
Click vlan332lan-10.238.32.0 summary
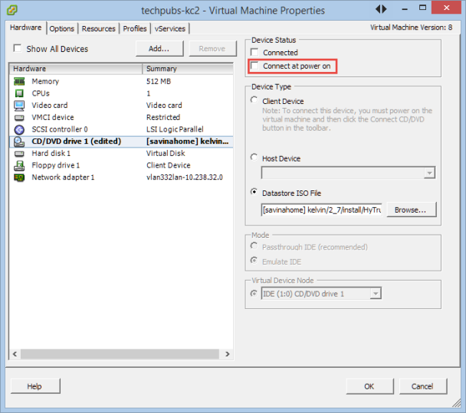pos(184,177)
